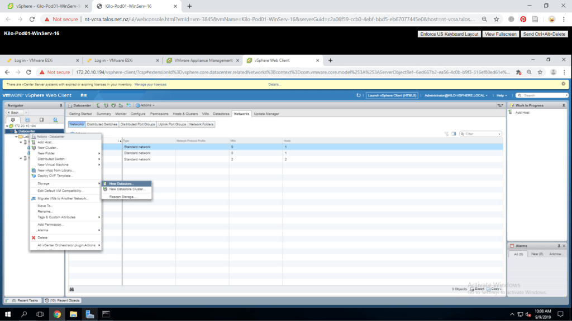Expand the Administrator user dropdown
This screenshot has width=572, height=321.
[x=455, y=95]
